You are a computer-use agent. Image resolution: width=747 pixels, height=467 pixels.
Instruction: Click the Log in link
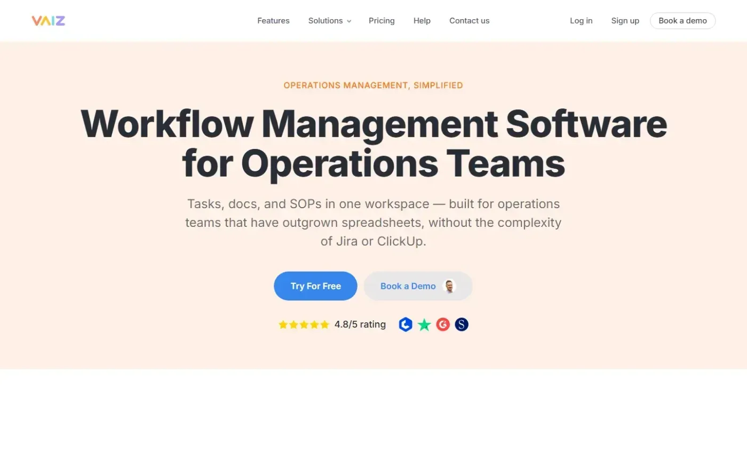581,21
